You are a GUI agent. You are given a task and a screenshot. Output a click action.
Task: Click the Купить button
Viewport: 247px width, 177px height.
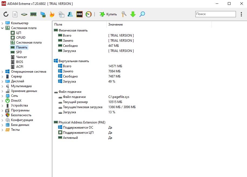pos(108,14)
